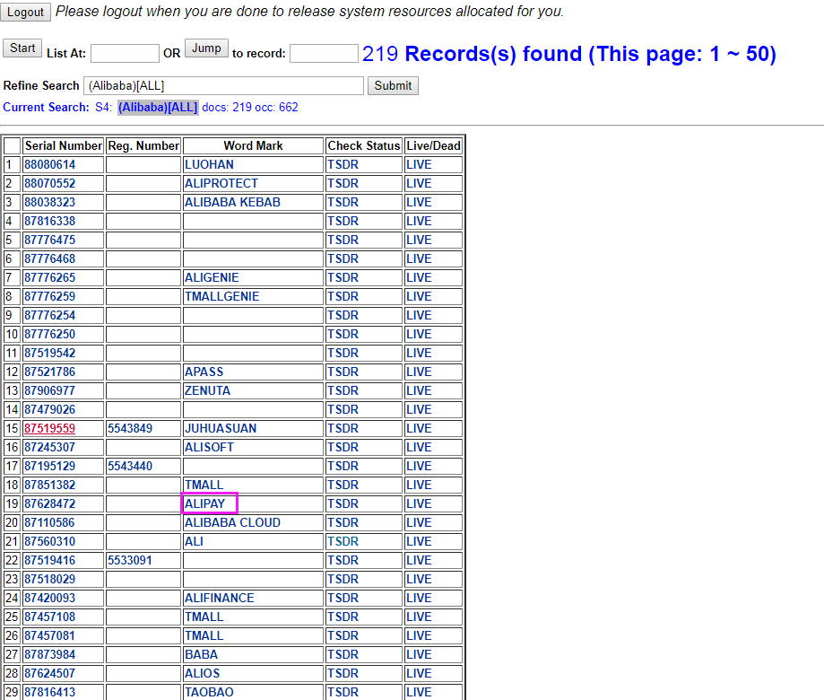Open the ZENUTA word mark
824x700 pixels.
tap(208, 391)
